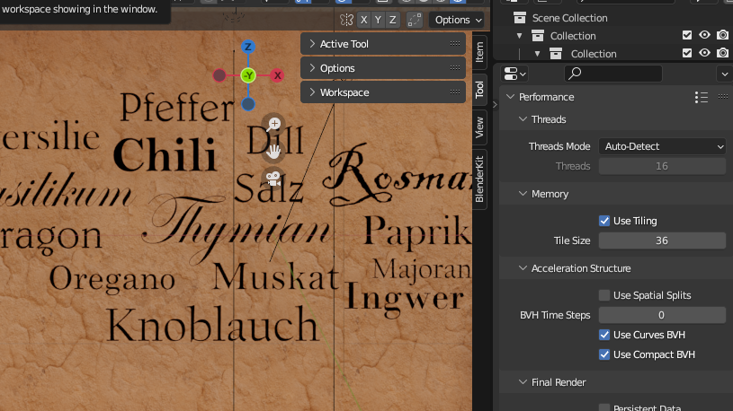Click the X axis on the navigation gizmo
The width and height of the screenshot is (733, 411).
click(278, 75)
